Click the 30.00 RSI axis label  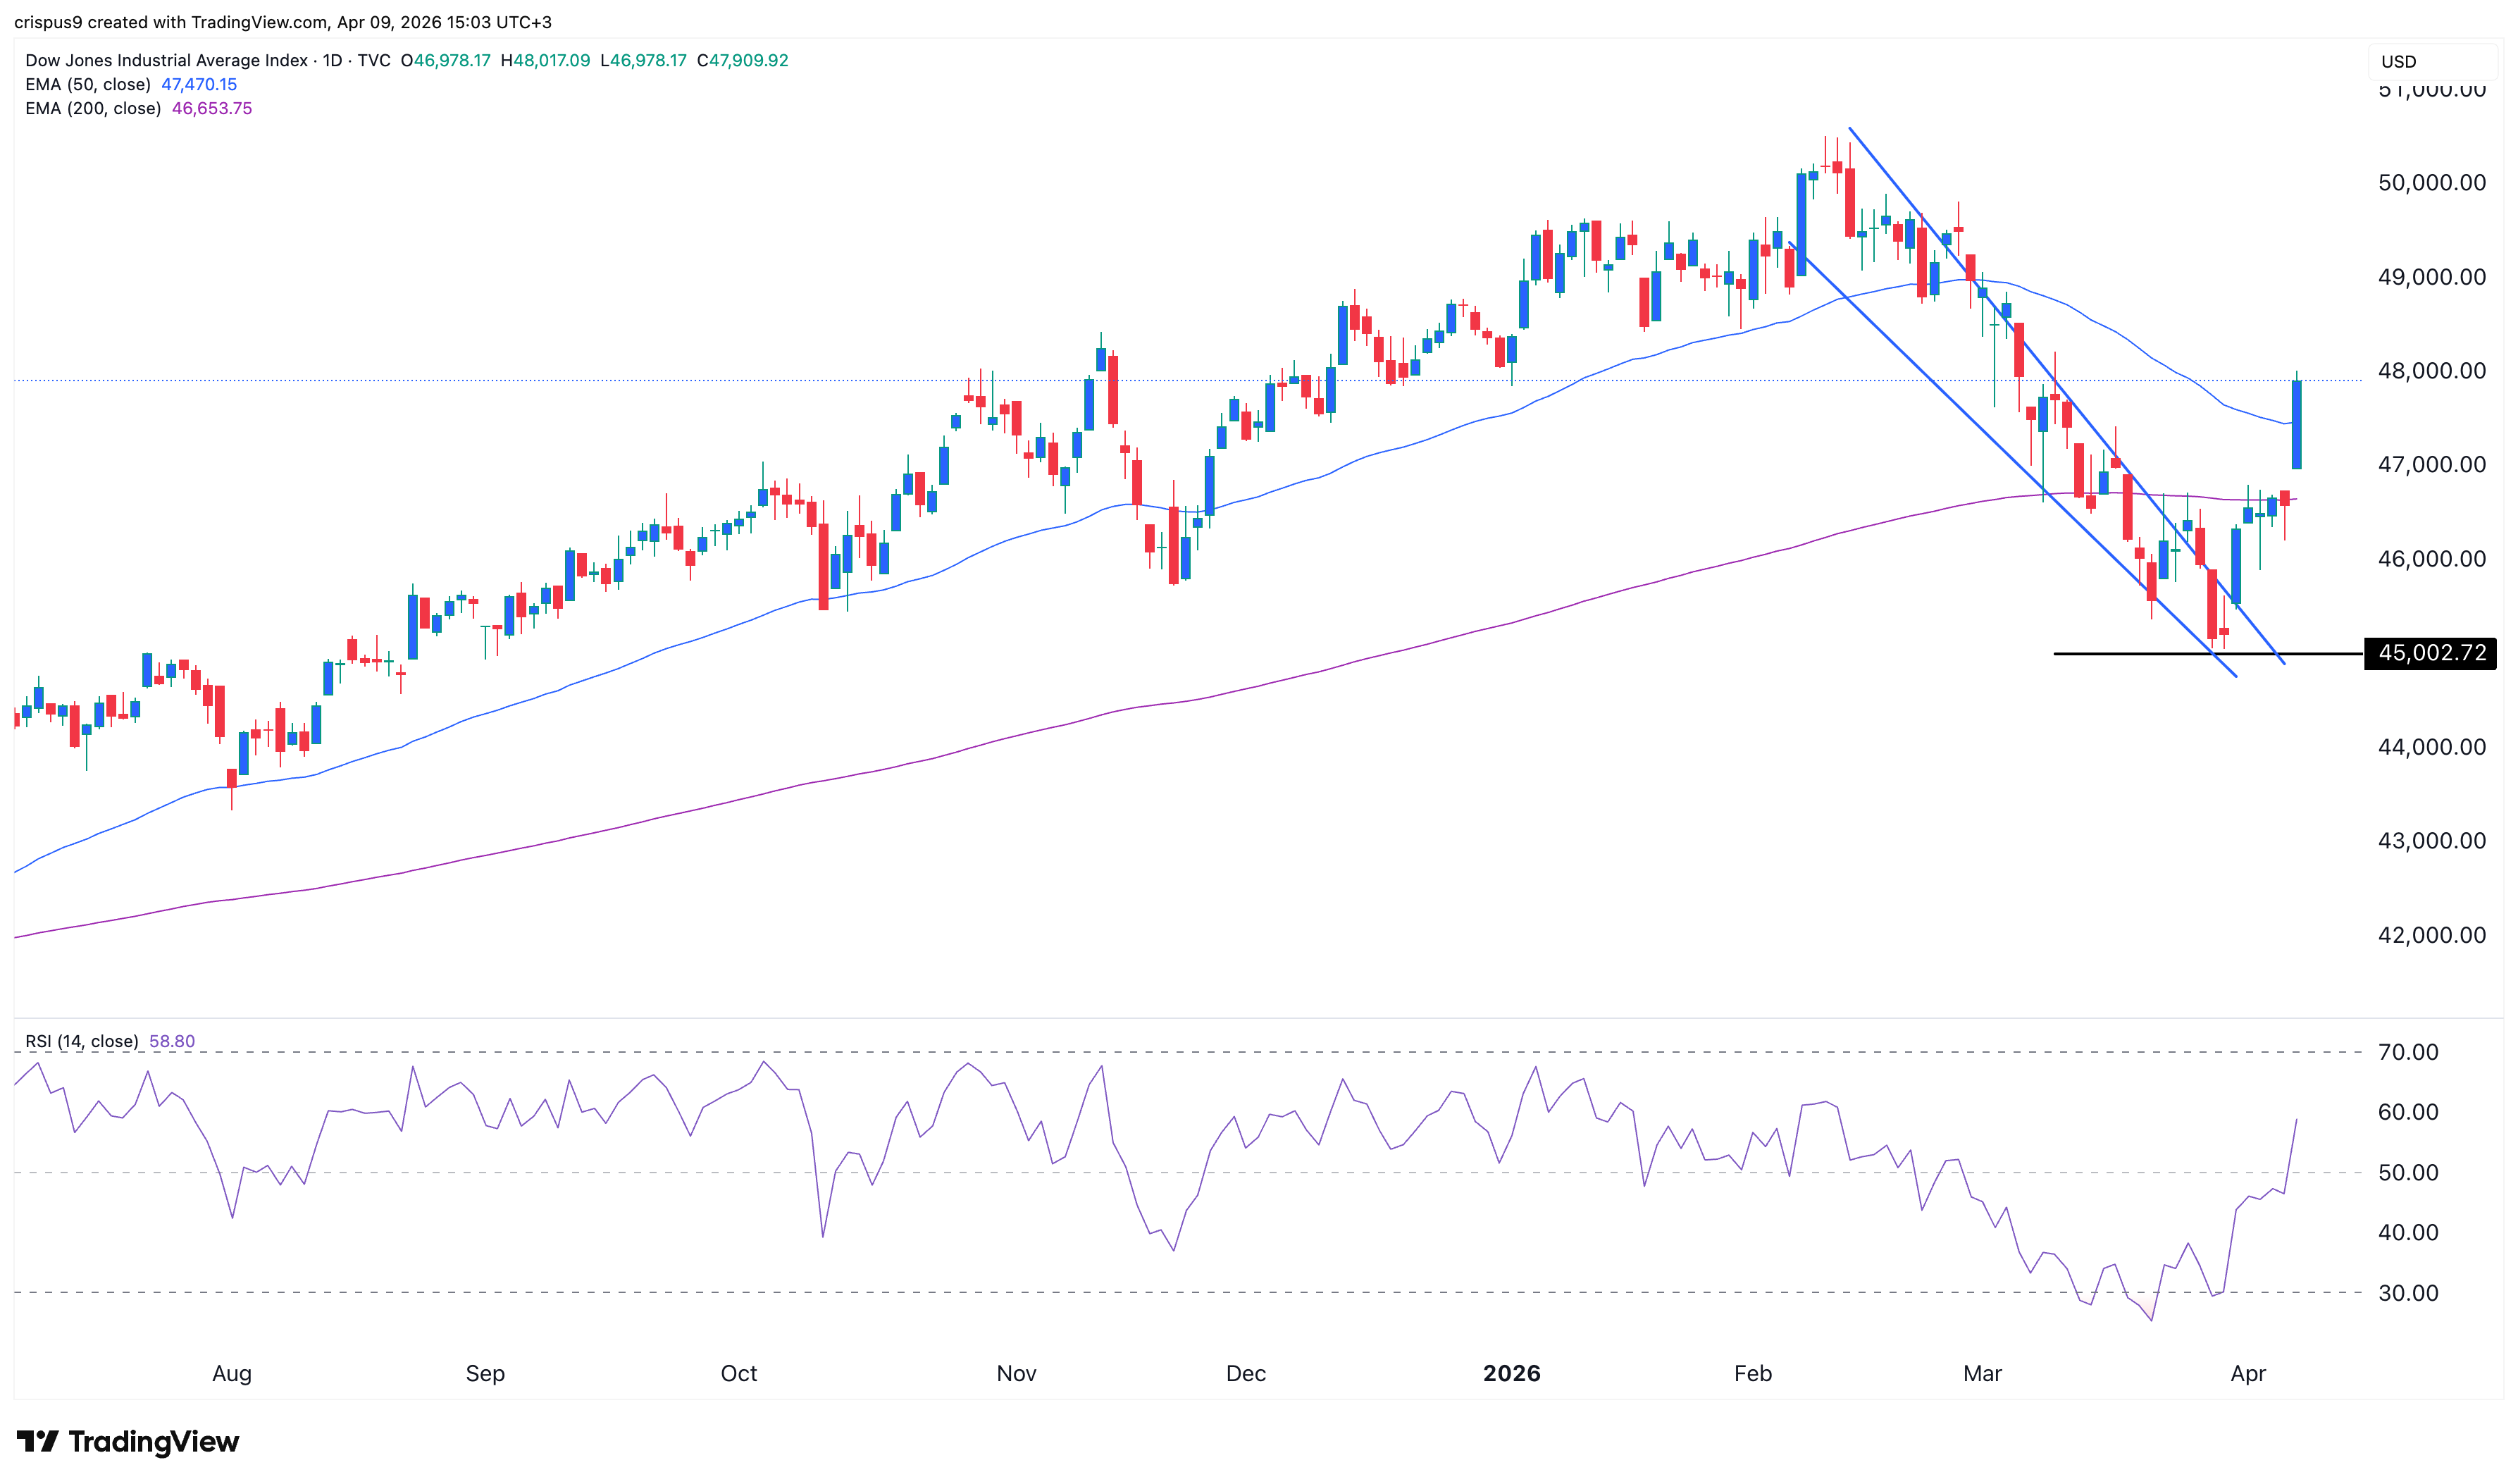[x=2407, y=1293]
